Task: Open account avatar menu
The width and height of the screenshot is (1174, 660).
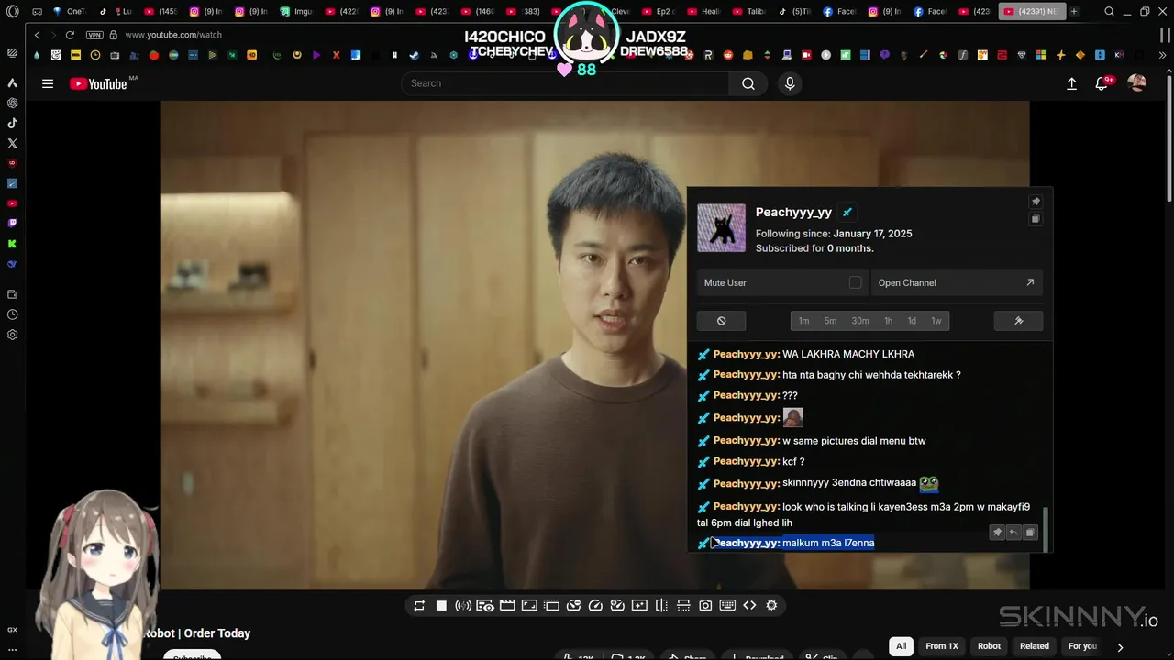Action: click(x=1137, y=83)
